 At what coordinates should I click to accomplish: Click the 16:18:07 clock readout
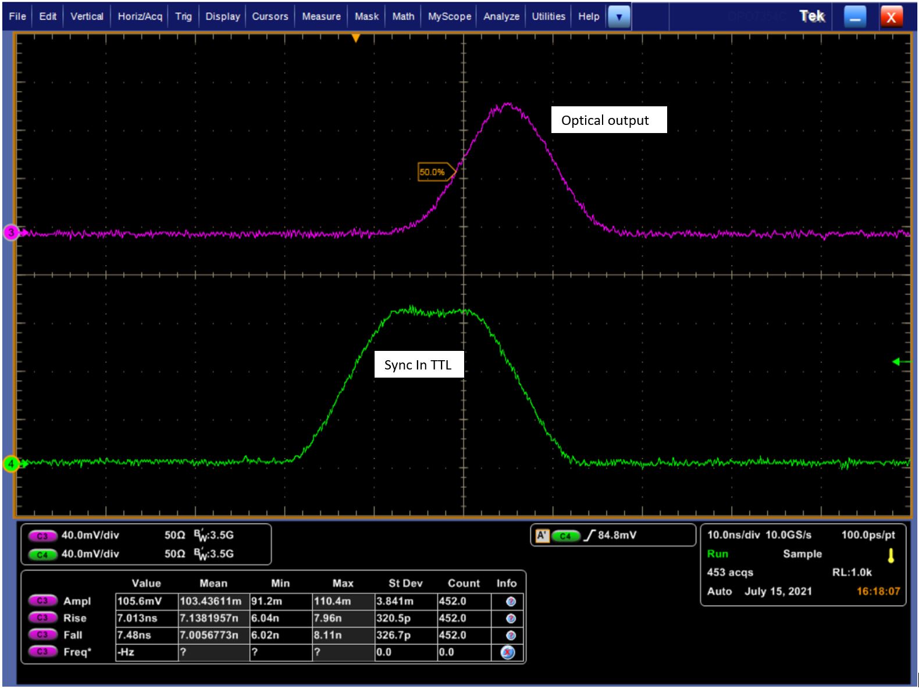coord(878,591)
